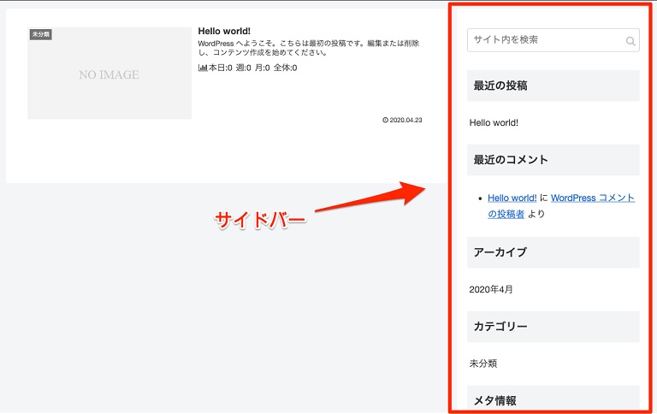Viewport: 657px width, 414px height.
Task: Click the カテゴリー widget heading
Action: pyautogui.click(x=553, y=327)
